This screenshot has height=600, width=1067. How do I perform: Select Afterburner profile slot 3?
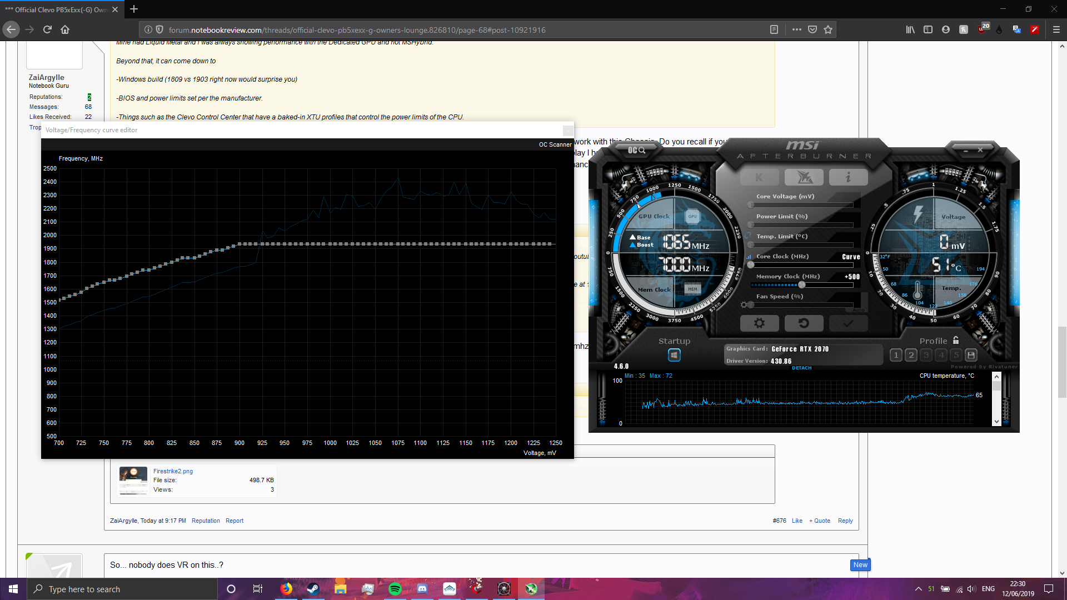coord(926,355)
